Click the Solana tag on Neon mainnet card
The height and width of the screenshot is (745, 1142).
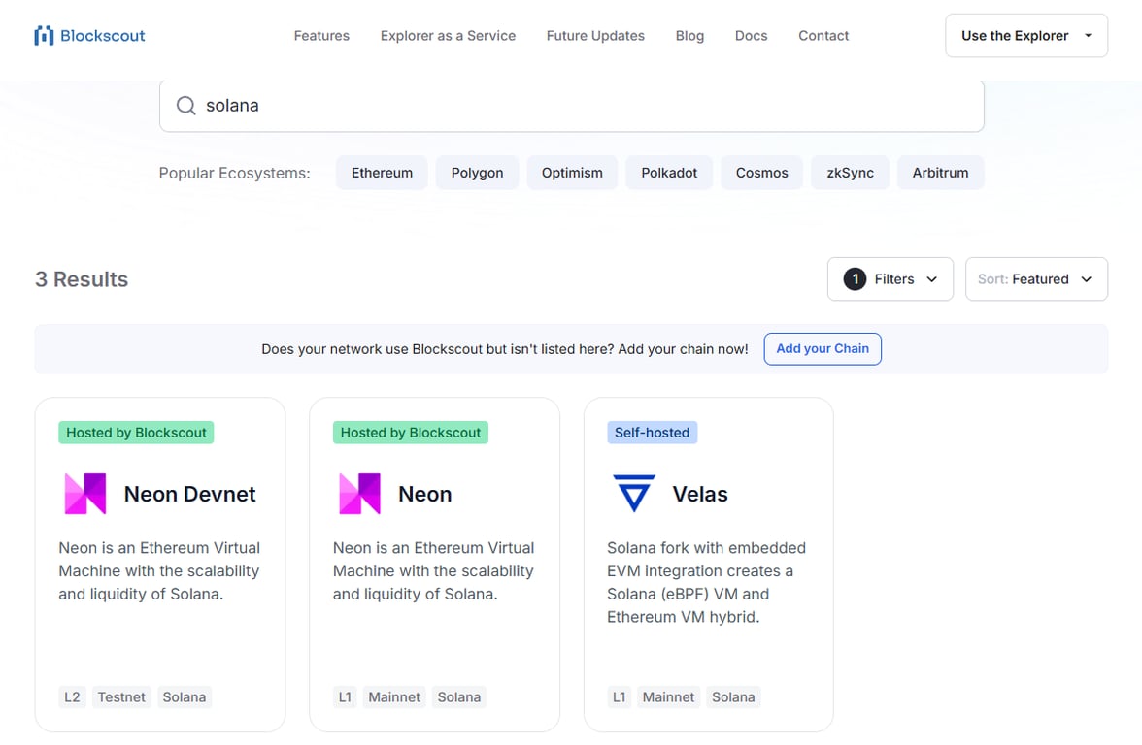[458, 696]
